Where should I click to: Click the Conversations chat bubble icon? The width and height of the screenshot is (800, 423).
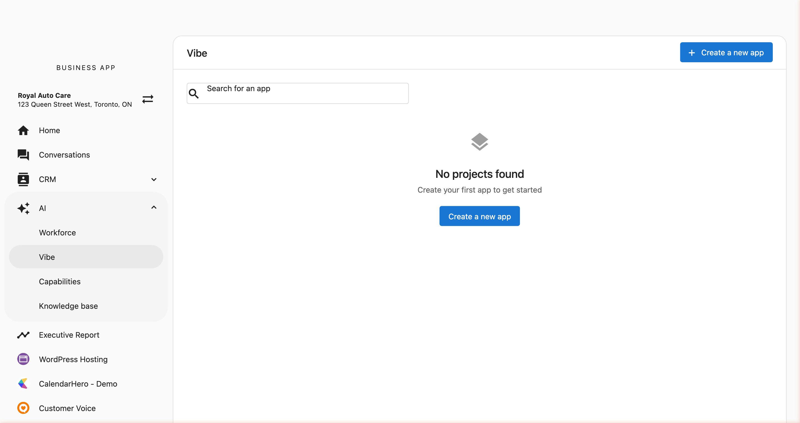23,155
